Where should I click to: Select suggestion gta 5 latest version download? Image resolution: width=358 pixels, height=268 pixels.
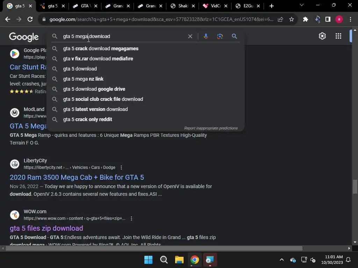coord(146,109)
